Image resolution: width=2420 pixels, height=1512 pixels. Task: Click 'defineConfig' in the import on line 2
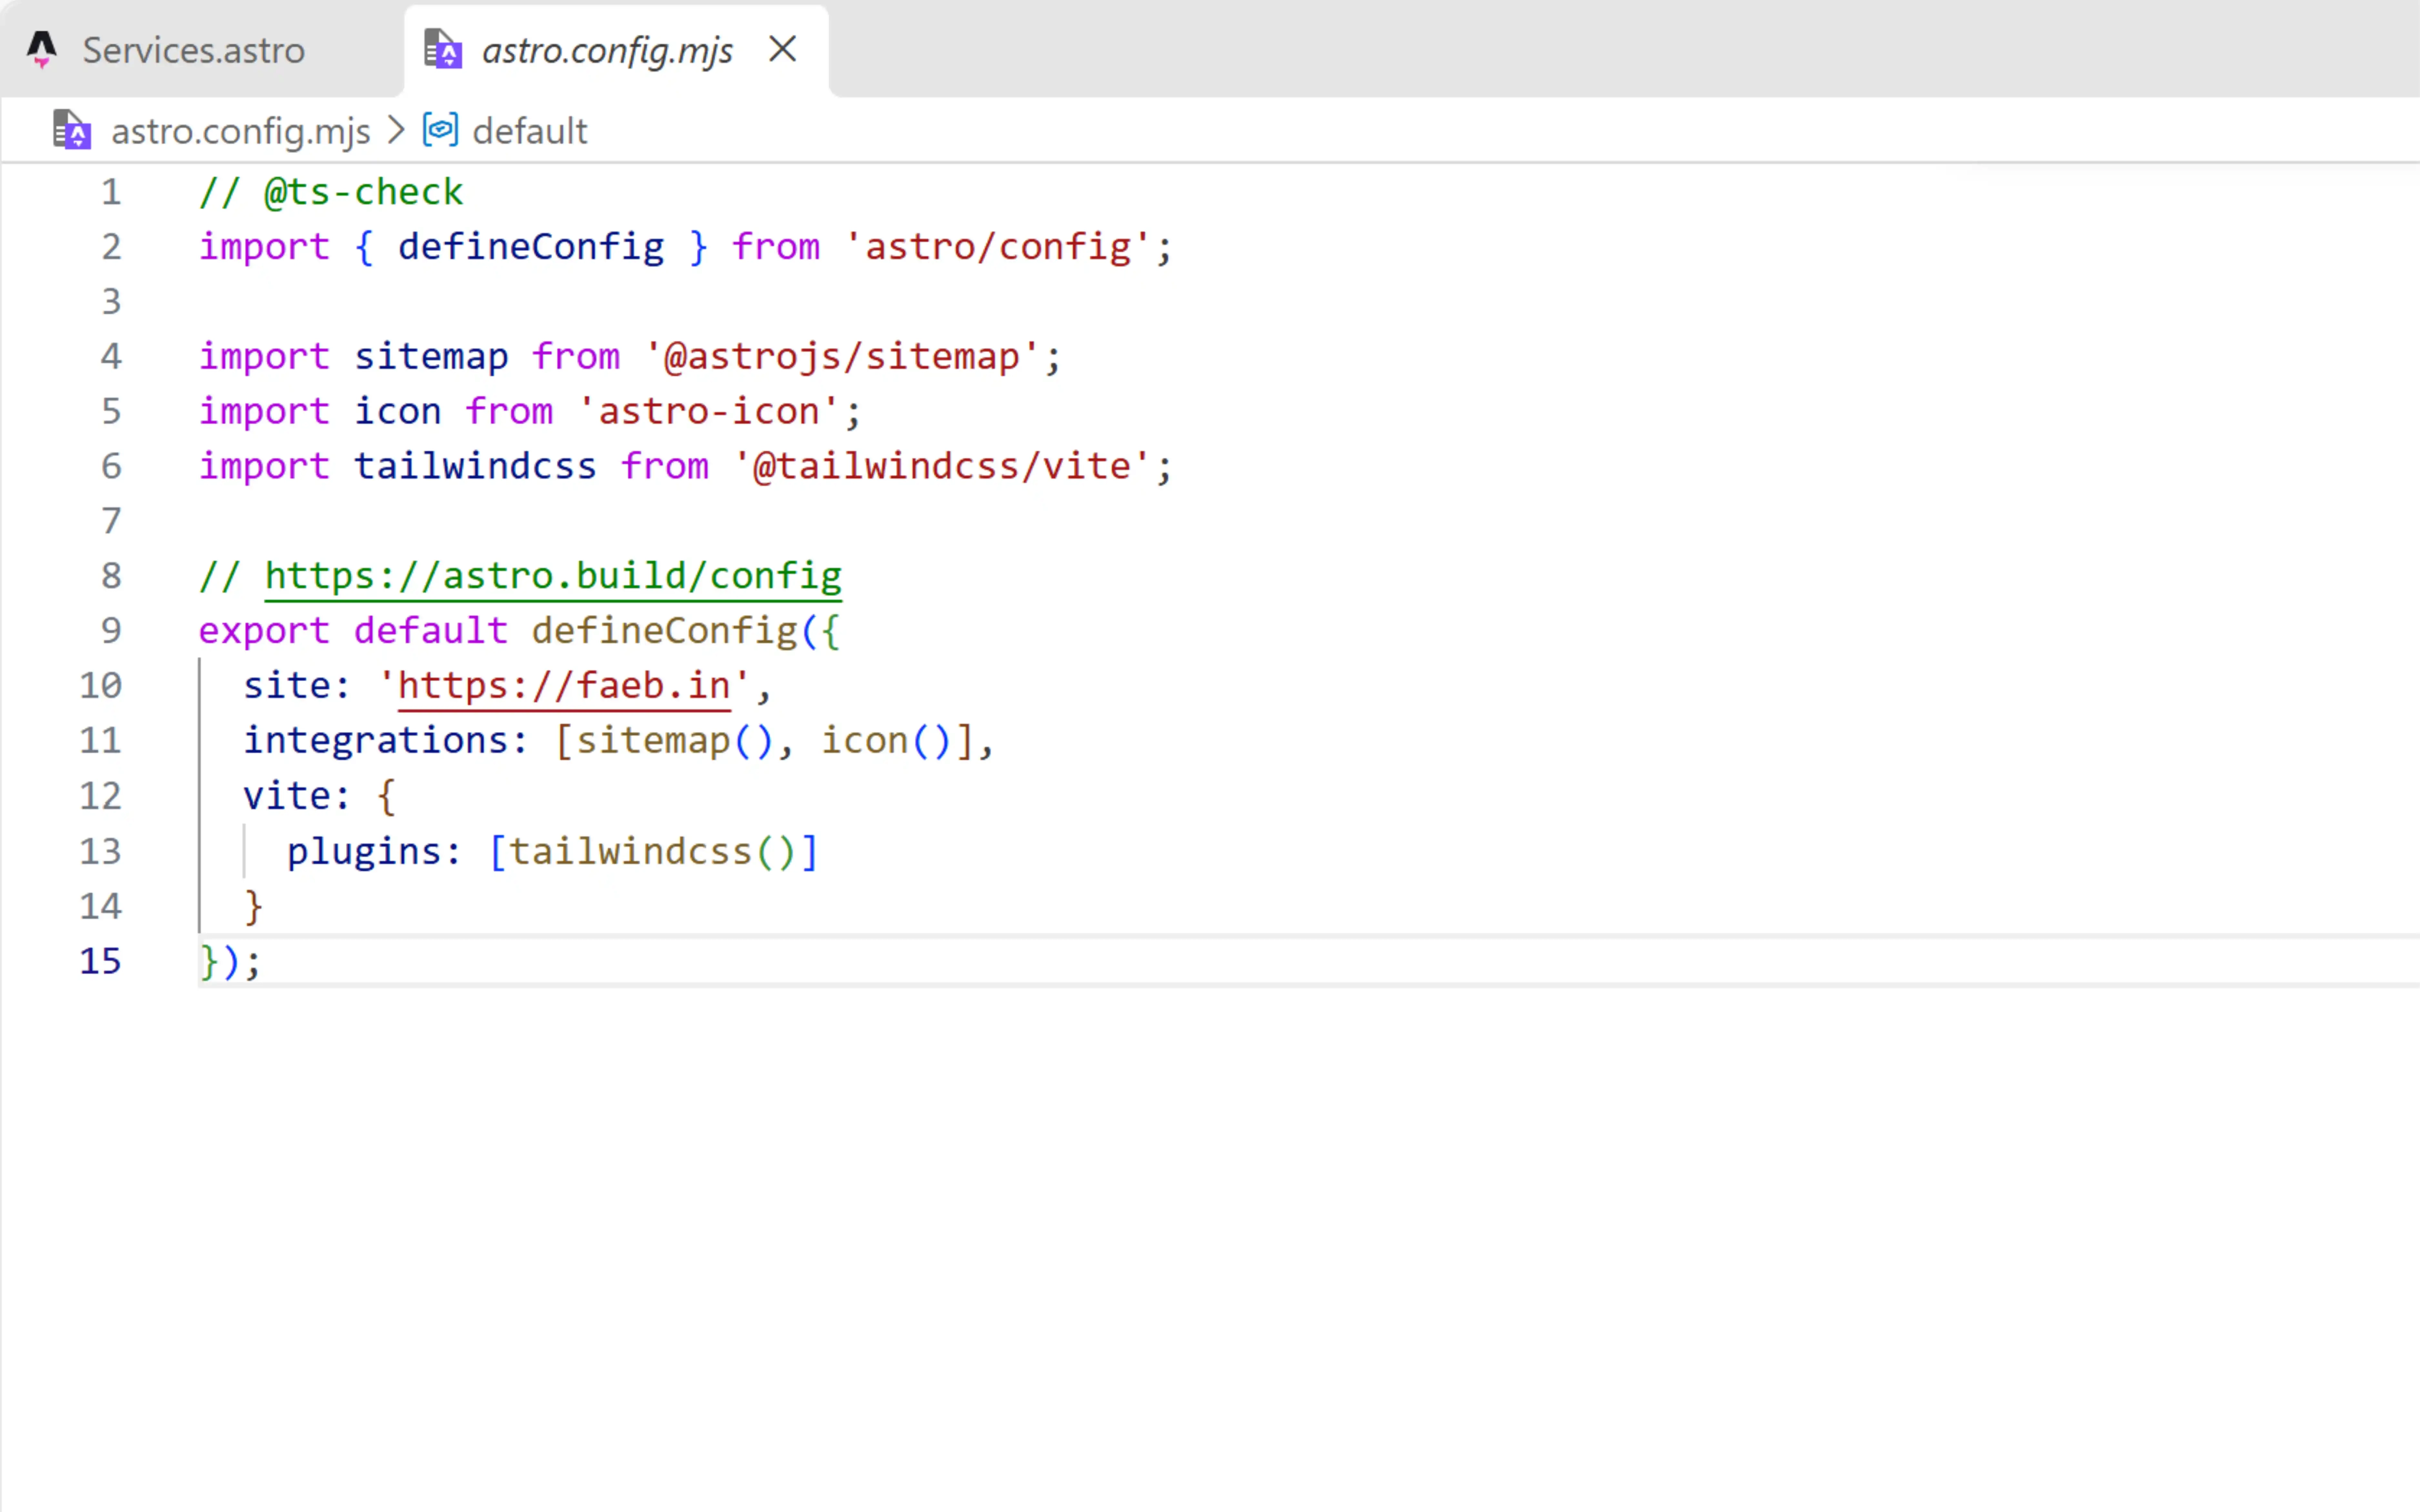(531, 247)
